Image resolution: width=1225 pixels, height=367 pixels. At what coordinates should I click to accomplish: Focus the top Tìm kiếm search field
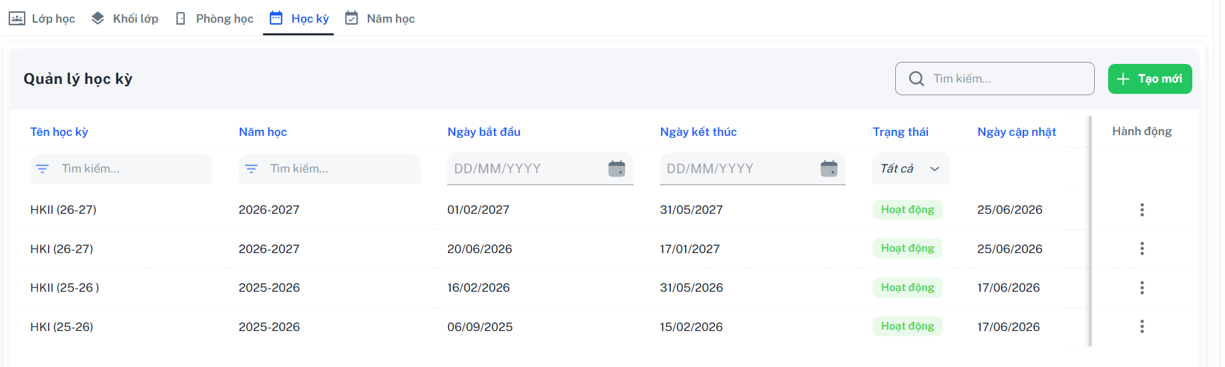point(995,79)
